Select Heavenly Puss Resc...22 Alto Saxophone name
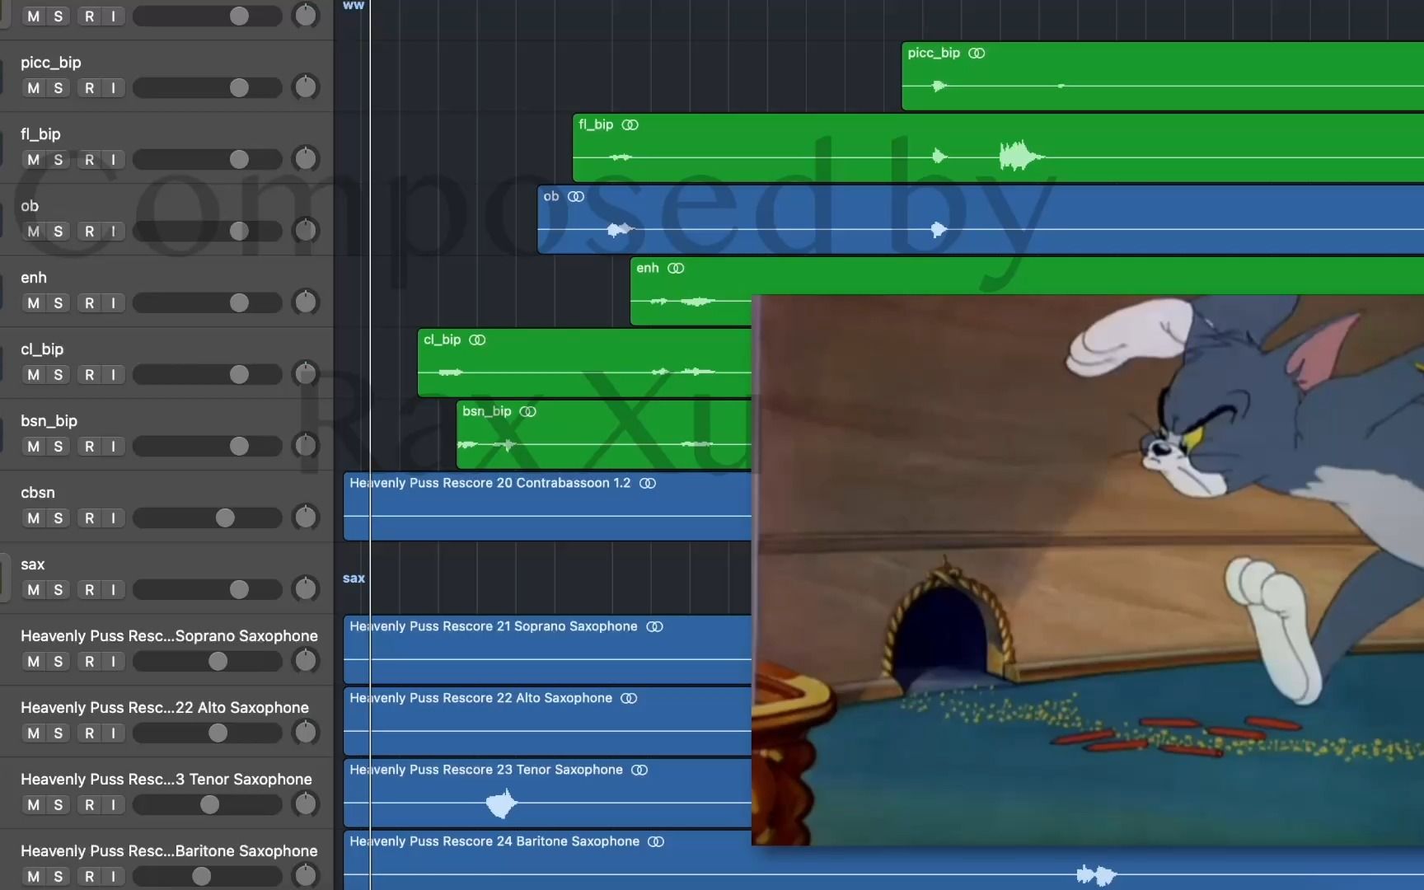 [165, 707]
